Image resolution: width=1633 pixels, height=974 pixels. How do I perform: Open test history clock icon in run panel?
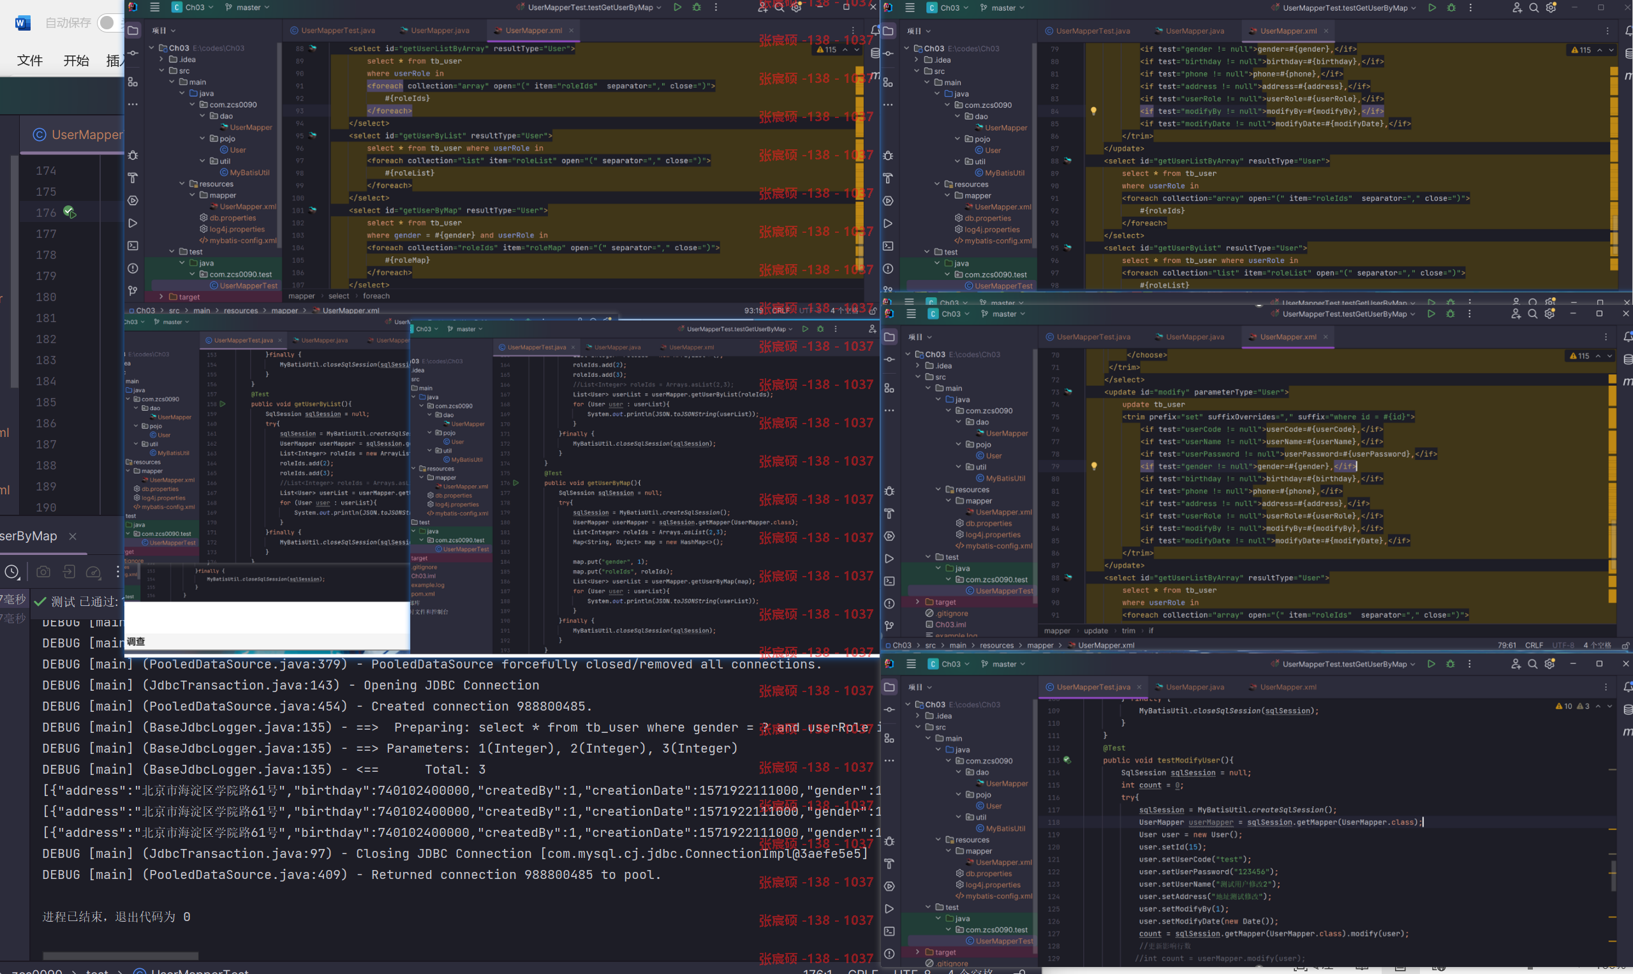pyautogui.click(x=12, y=572)
